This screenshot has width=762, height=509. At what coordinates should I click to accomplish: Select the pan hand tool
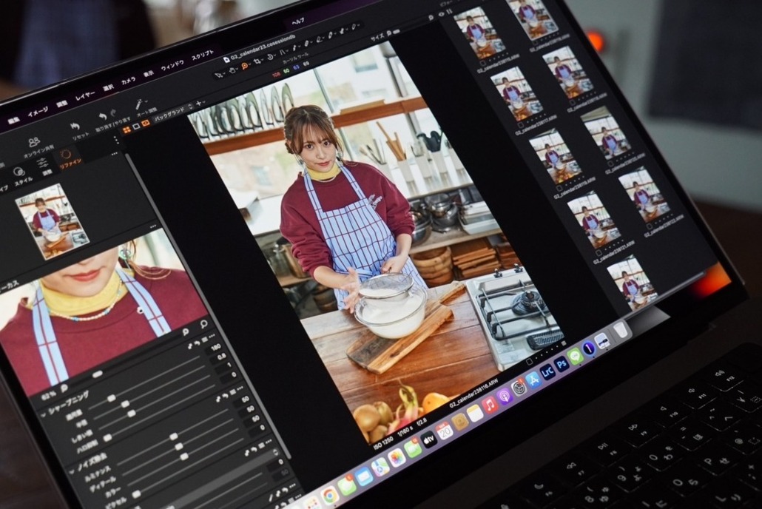coord(232,71)
